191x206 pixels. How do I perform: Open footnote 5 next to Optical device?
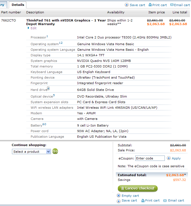click(x=54, y=95)
